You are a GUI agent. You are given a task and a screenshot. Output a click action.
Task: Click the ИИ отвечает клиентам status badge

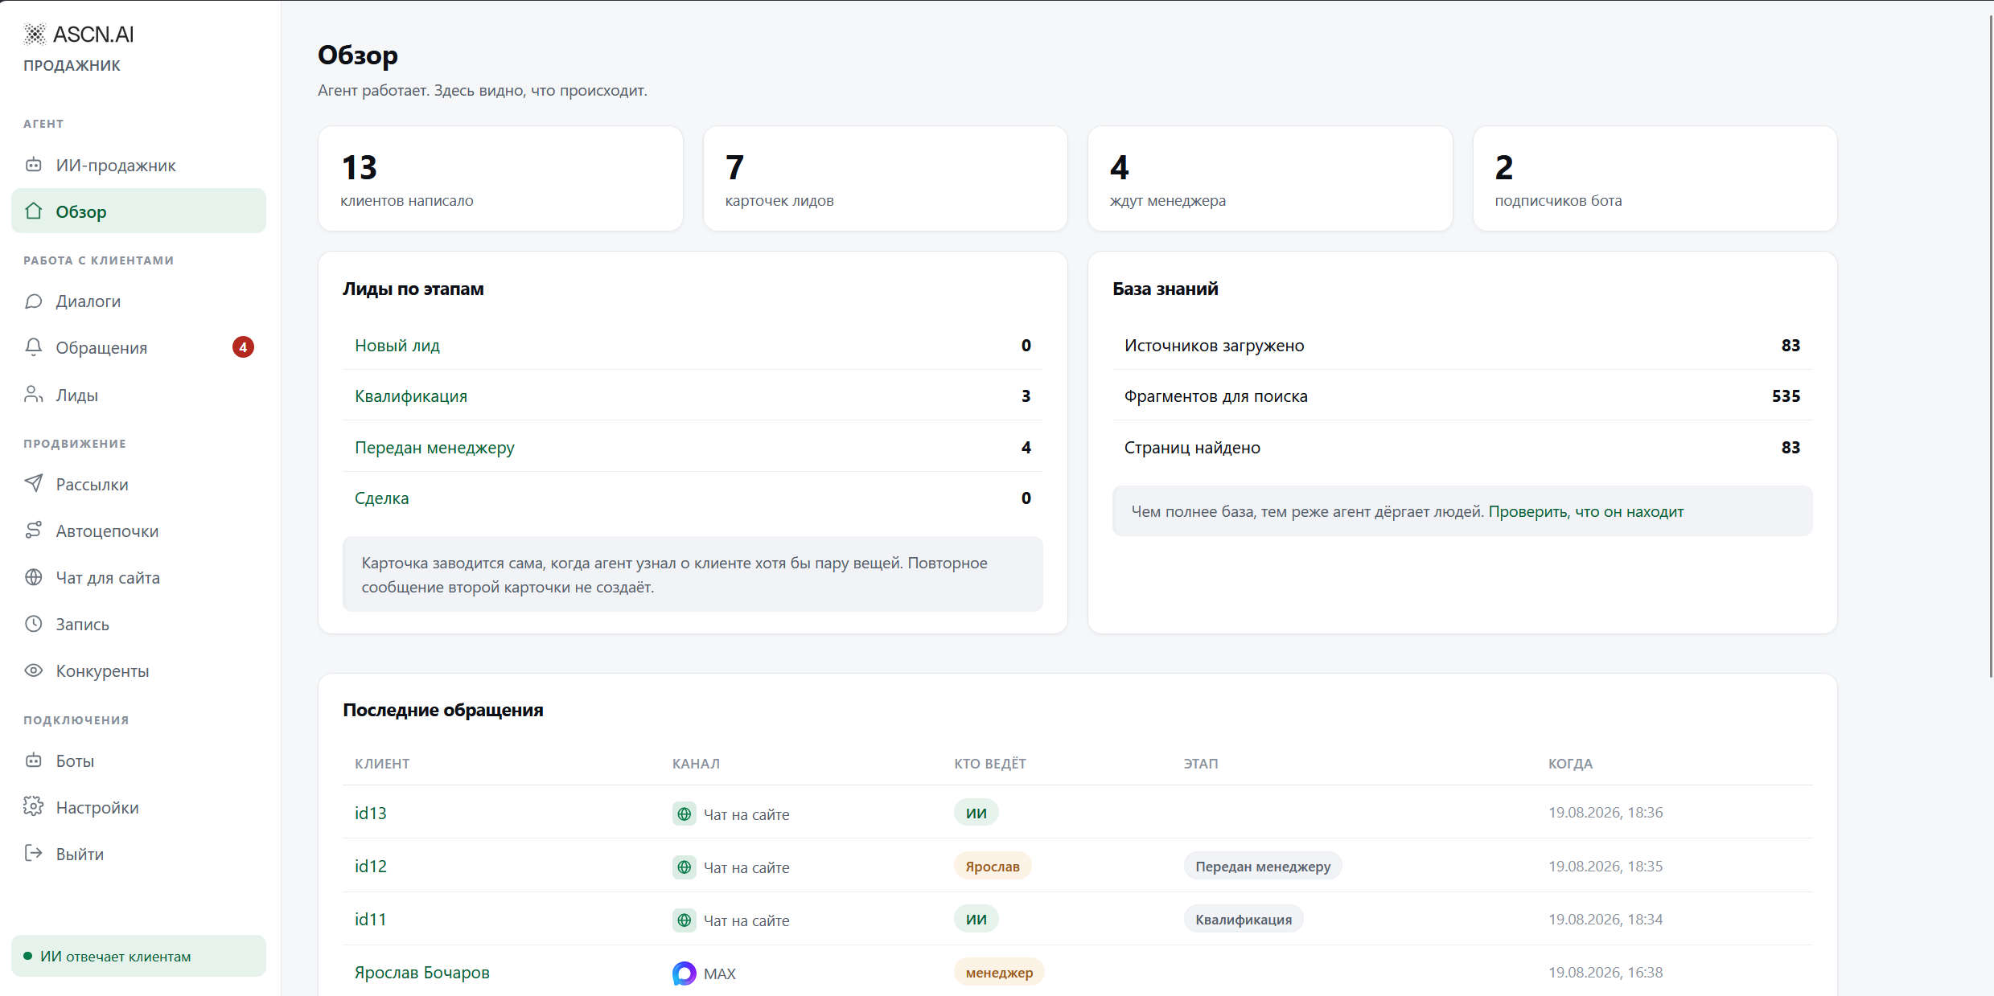pyautogui.click(x=138, y=956)
